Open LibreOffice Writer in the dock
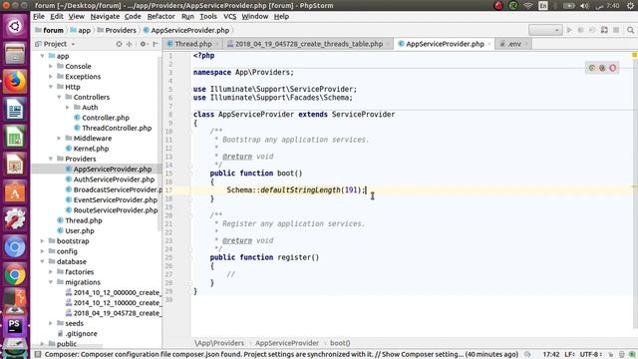The width and height of the screenshot is (638, 359). [15, 109]
